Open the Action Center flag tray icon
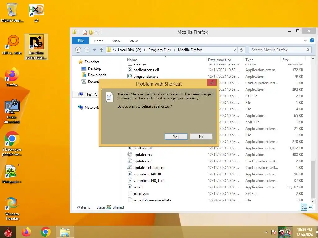 coord(274,232)
